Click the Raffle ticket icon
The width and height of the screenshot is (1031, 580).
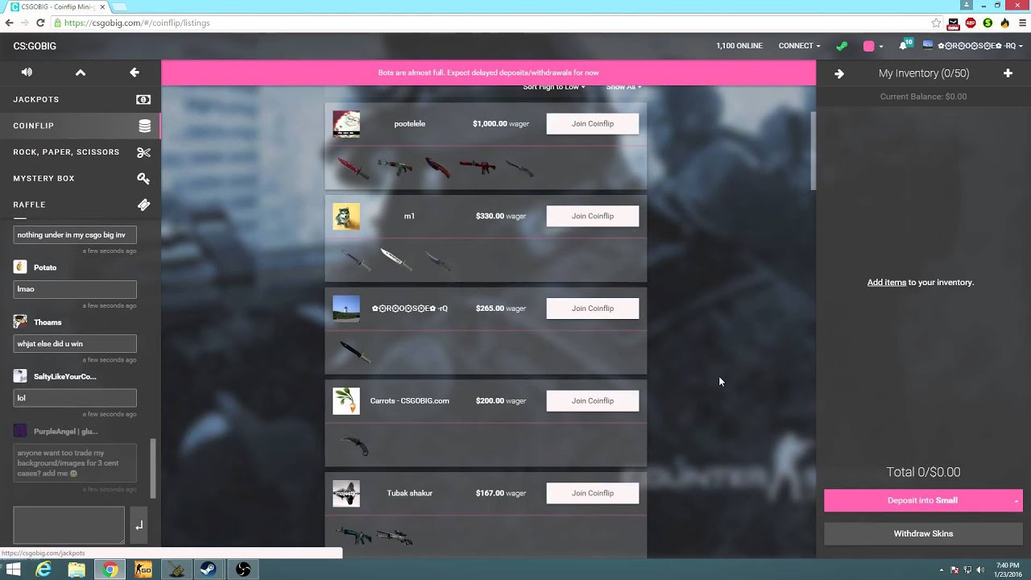coord(143,205)
